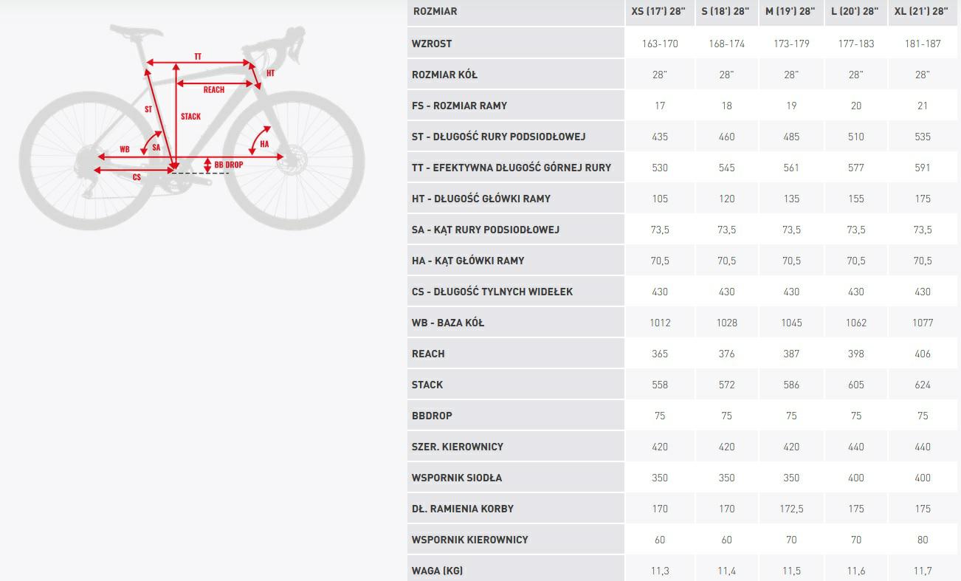
Task: Select the XS (17') 28" column header
Action: [x=660, y=11]
